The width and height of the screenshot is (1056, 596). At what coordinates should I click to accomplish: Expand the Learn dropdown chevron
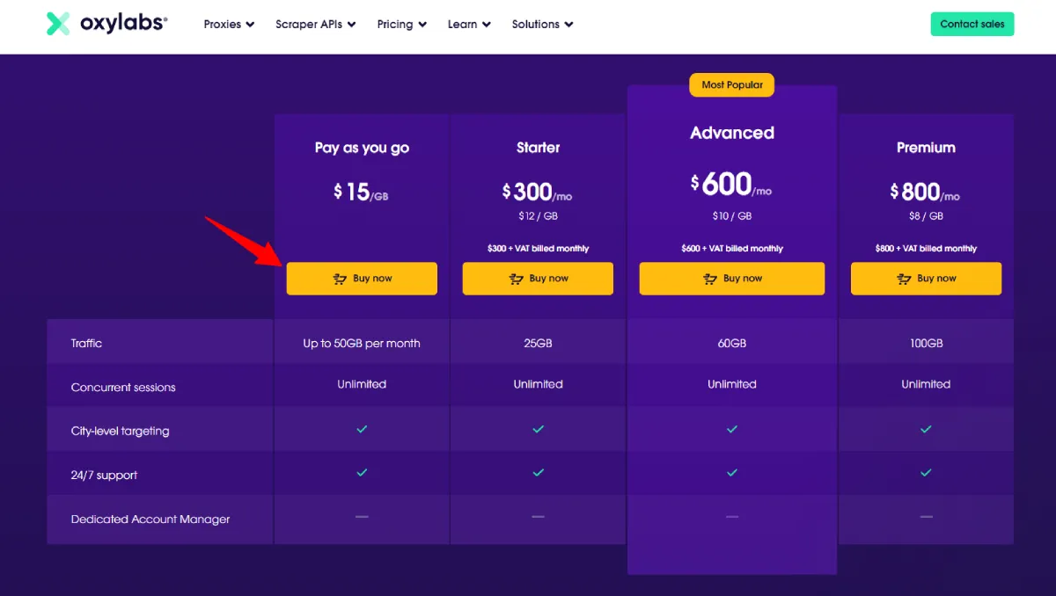[x=487, y=25]
